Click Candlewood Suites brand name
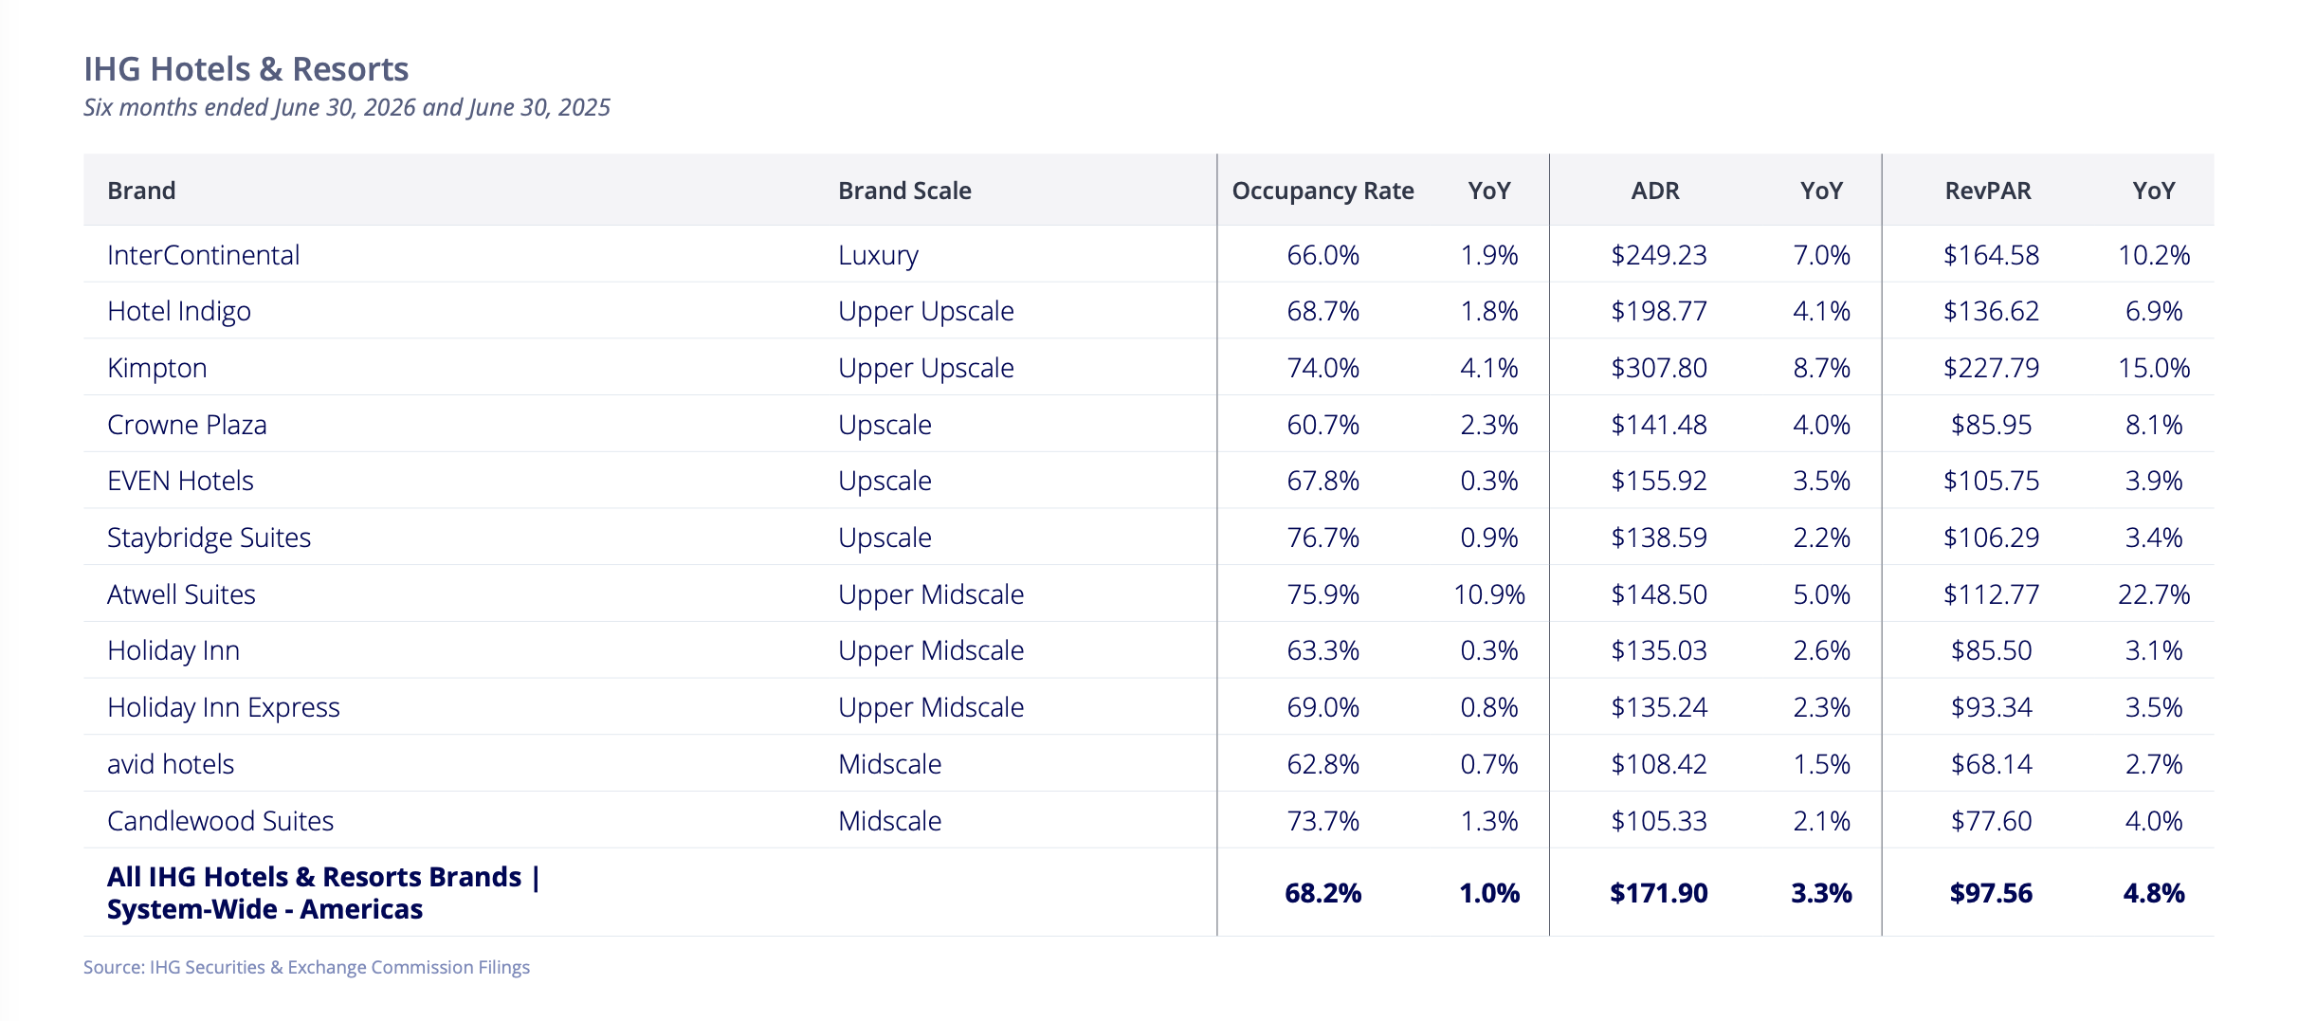2298x1021 pixels. [x=221, y=820]
